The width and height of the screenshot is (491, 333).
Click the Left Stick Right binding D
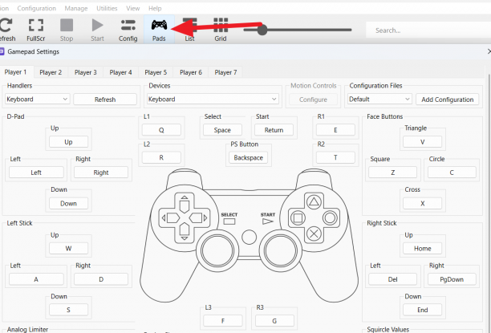(x=101, y=279)
